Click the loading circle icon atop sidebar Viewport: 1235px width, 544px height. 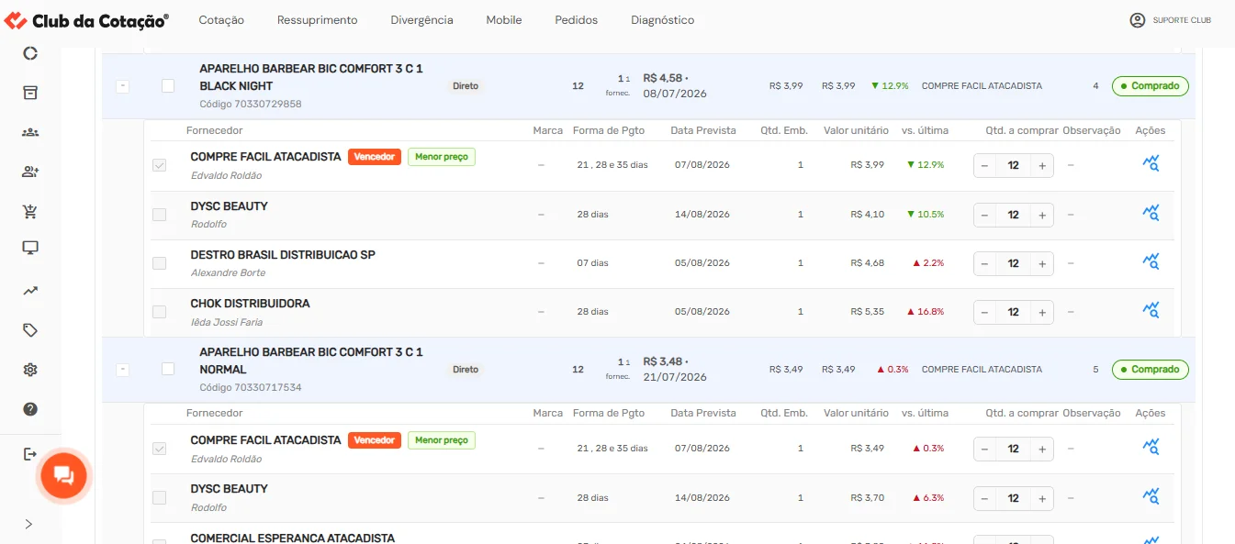pyautogui.click(x=30, y=53)
